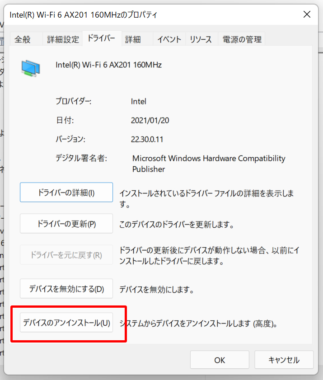Click ドライバーの詳細(I) button
Viewport: 323px width, 380px height.
[66, 192]
